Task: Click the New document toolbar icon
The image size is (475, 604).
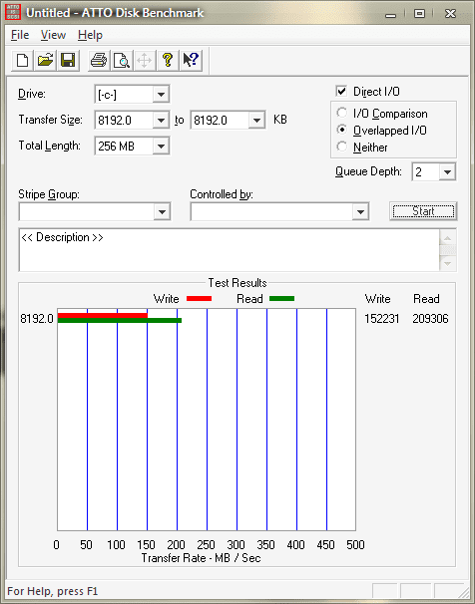Action: [x=22, y=61]
